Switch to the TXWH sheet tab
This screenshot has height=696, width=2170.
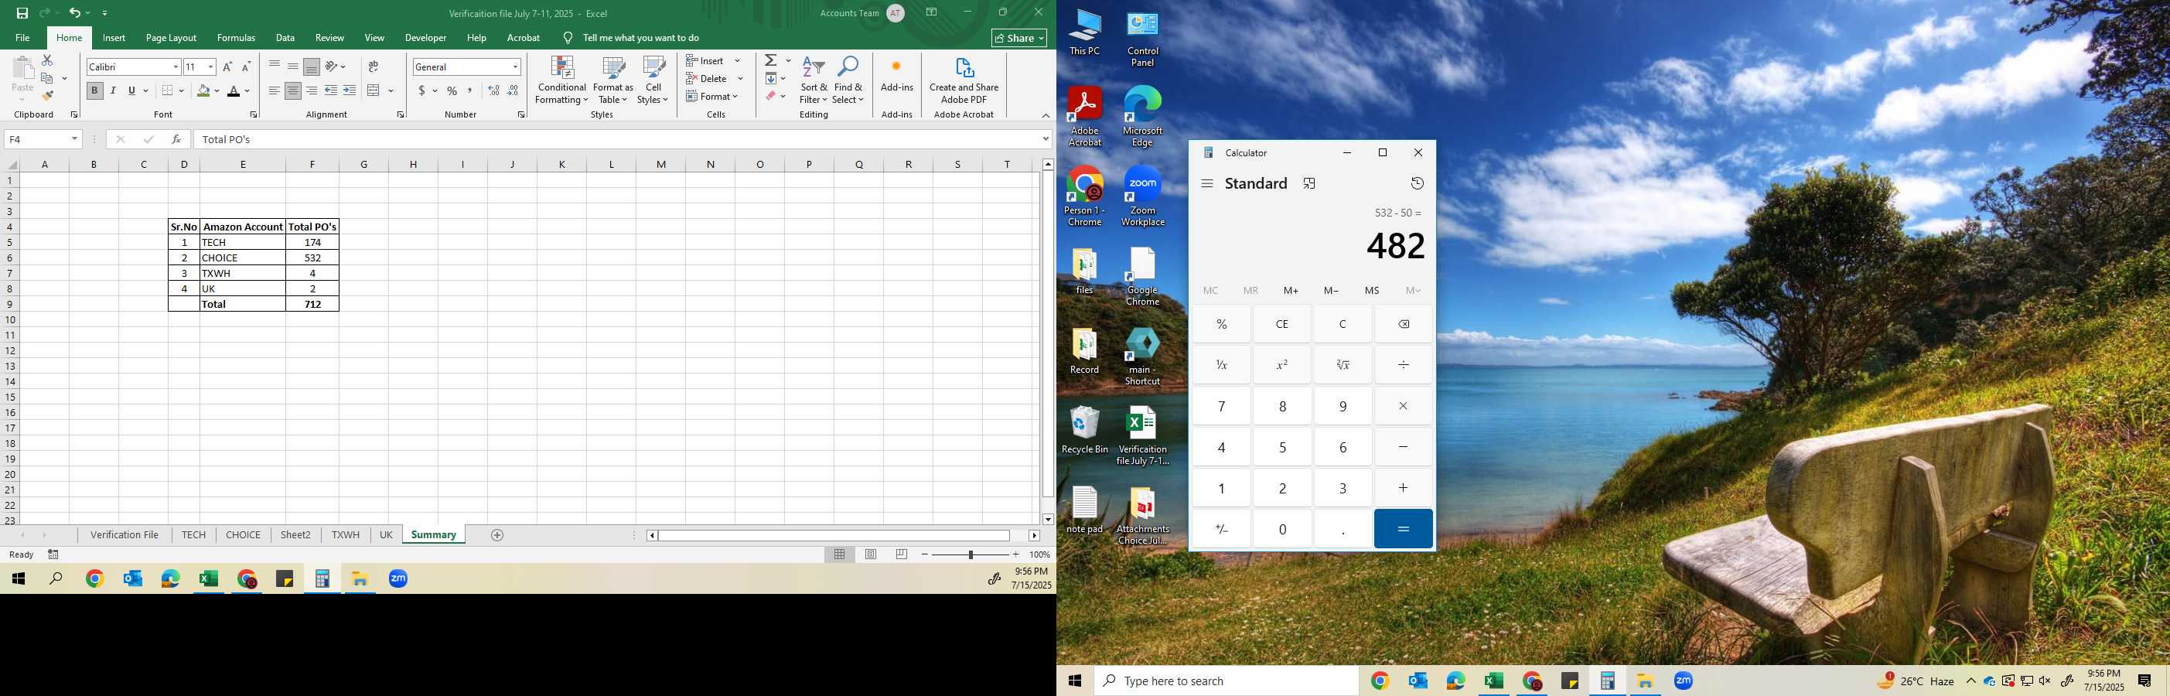[x=346, y=535]
